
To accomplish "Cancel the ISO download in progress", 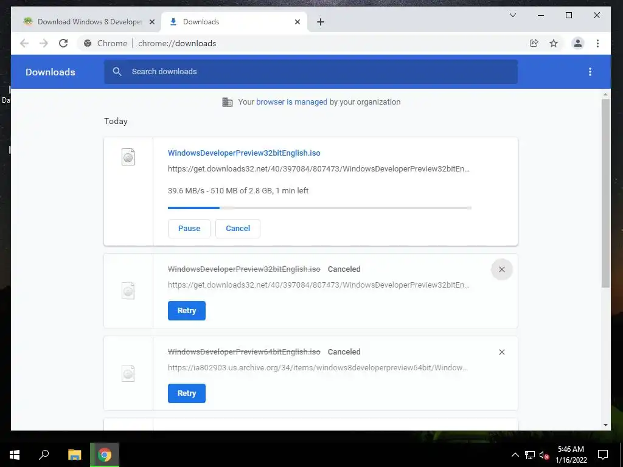I will 238,229.
